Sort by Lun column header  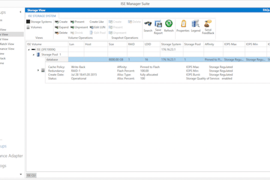click(76, 44)
